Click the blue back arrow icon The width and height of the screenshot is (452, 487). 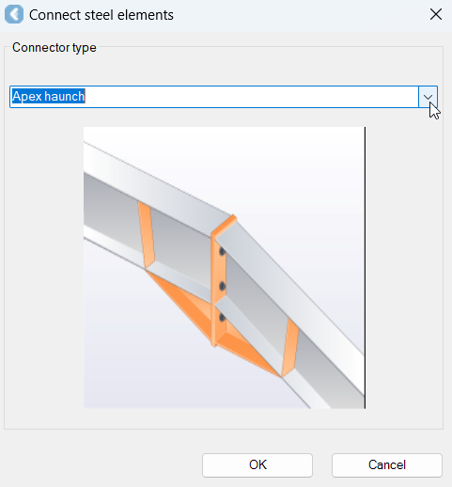coord(14,14)
